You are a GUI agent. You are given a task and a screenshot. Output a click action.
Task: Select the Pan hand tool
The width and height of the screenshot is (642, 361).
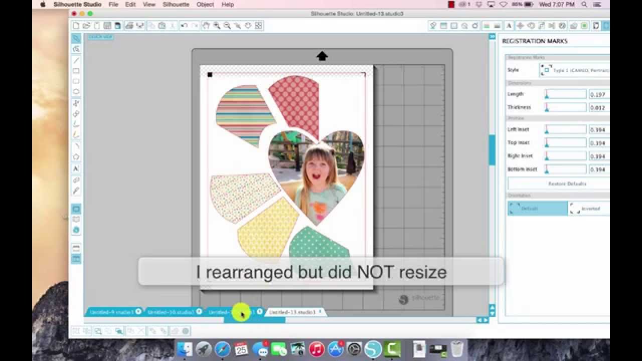pyautogui.click(x=206, y=26)
